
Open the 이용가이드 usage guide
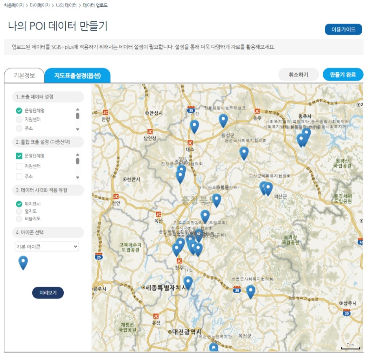click(343, 29)
